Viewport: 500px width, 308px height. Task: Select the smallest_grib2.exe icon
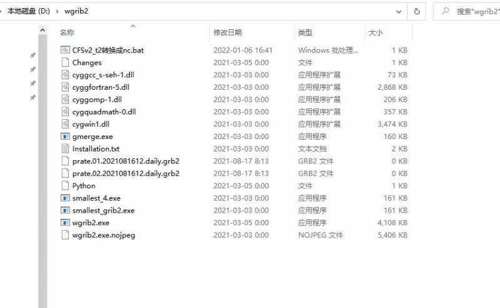66,211
